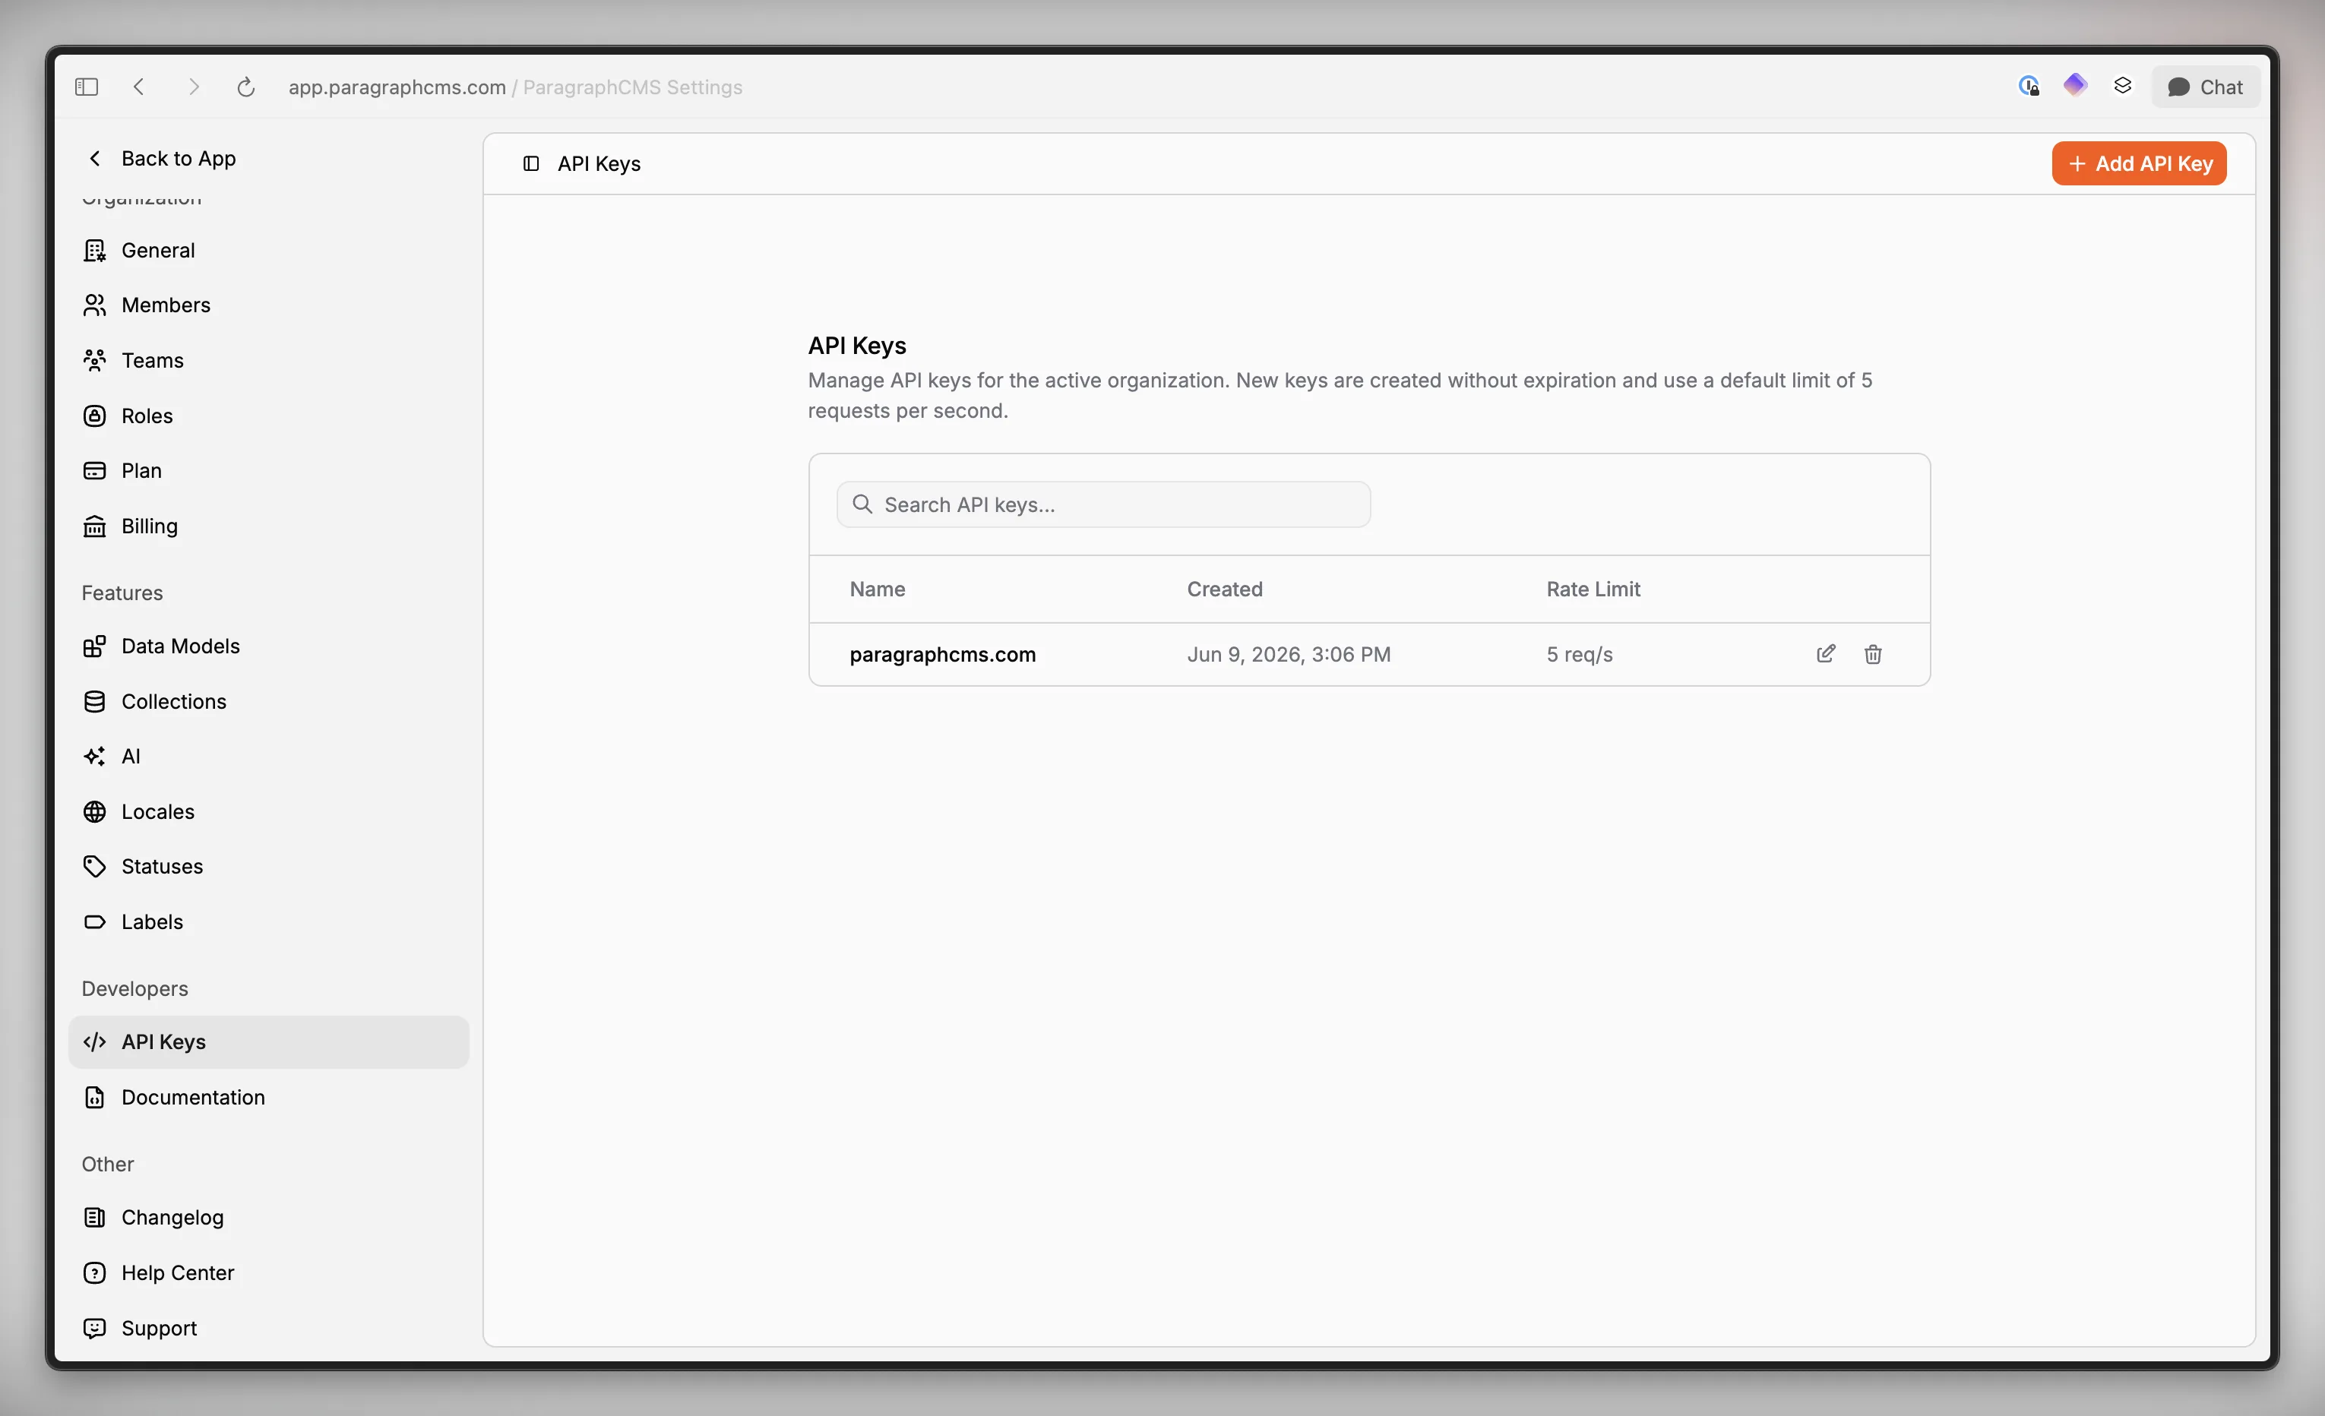Click the Add API Key button
Screen dimensions: 2325x1416
[x=2139, y=164]
